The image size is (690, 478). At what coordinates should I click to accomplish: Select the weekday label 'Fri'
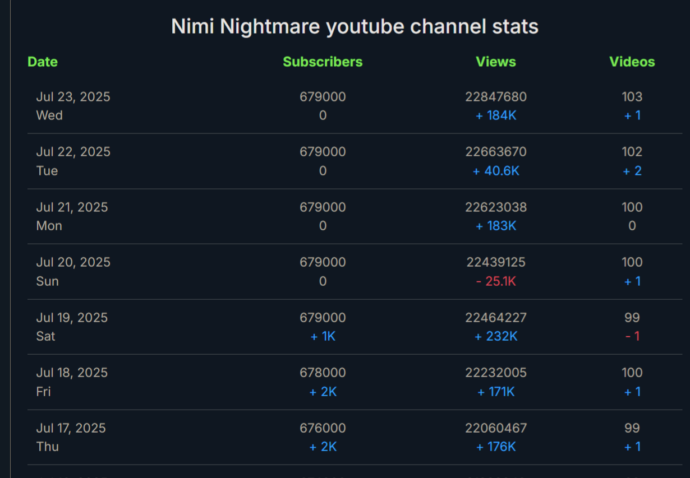pos(44,391)
